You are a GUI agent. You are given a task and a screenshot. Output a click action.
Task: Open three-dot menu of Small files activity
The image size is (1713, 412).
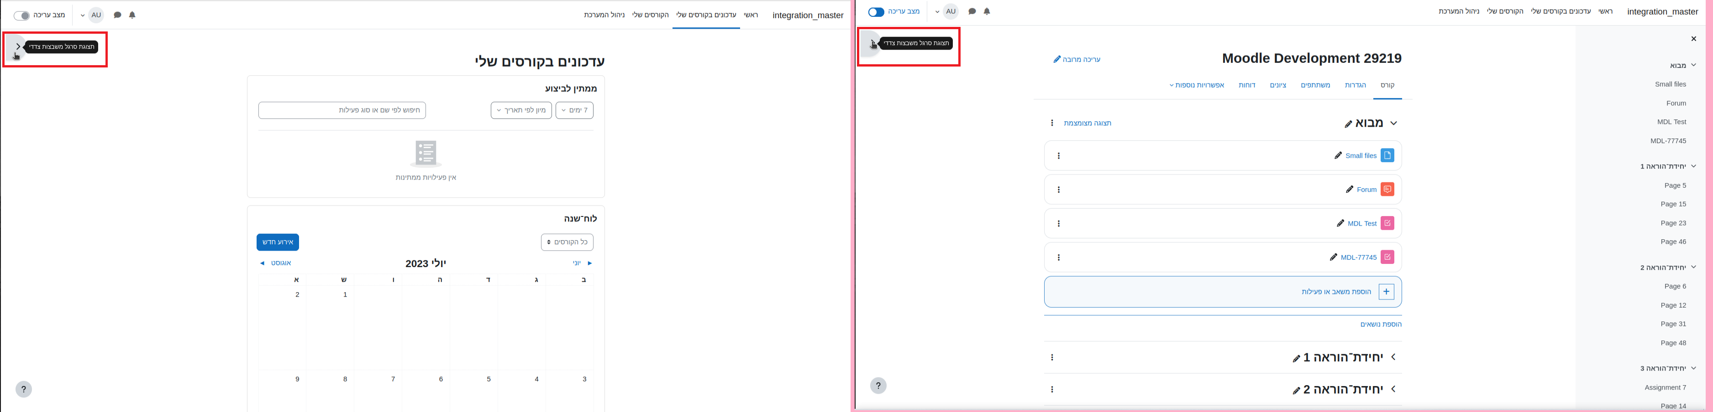[1059, 156]
